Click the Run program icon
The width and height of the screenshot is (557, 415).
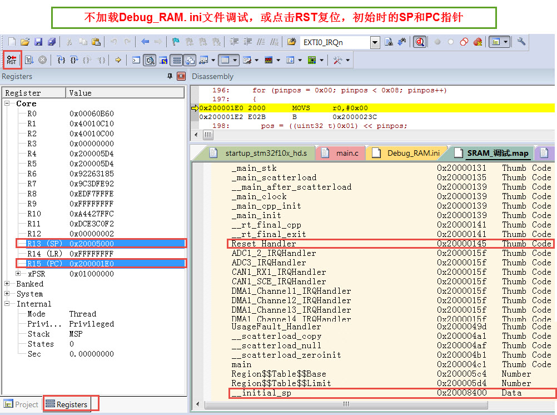click(29, 60)
